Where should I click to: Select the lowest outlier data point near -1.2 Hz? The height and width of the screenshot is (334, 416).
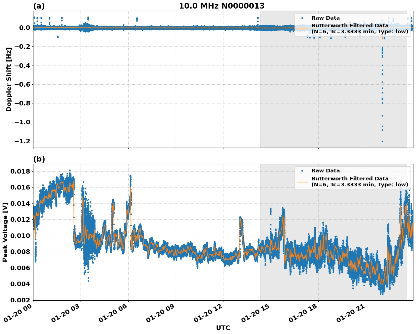pos(382,141)
